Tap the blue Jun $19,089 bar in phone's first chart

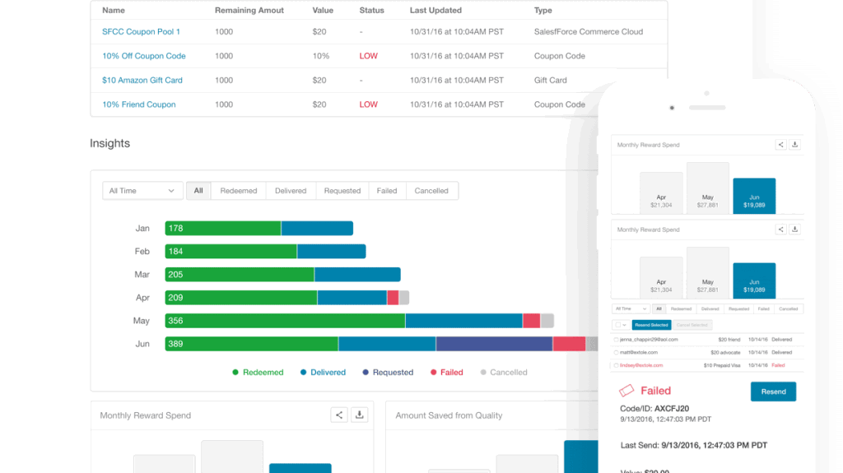pyautogui.click(x=754, y=196)
